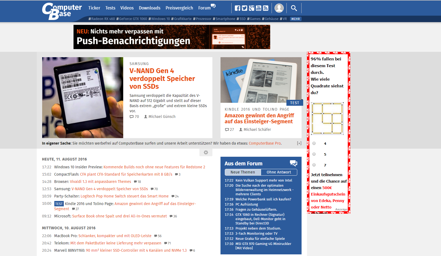Open the #Games topic tag

[254, 19]
